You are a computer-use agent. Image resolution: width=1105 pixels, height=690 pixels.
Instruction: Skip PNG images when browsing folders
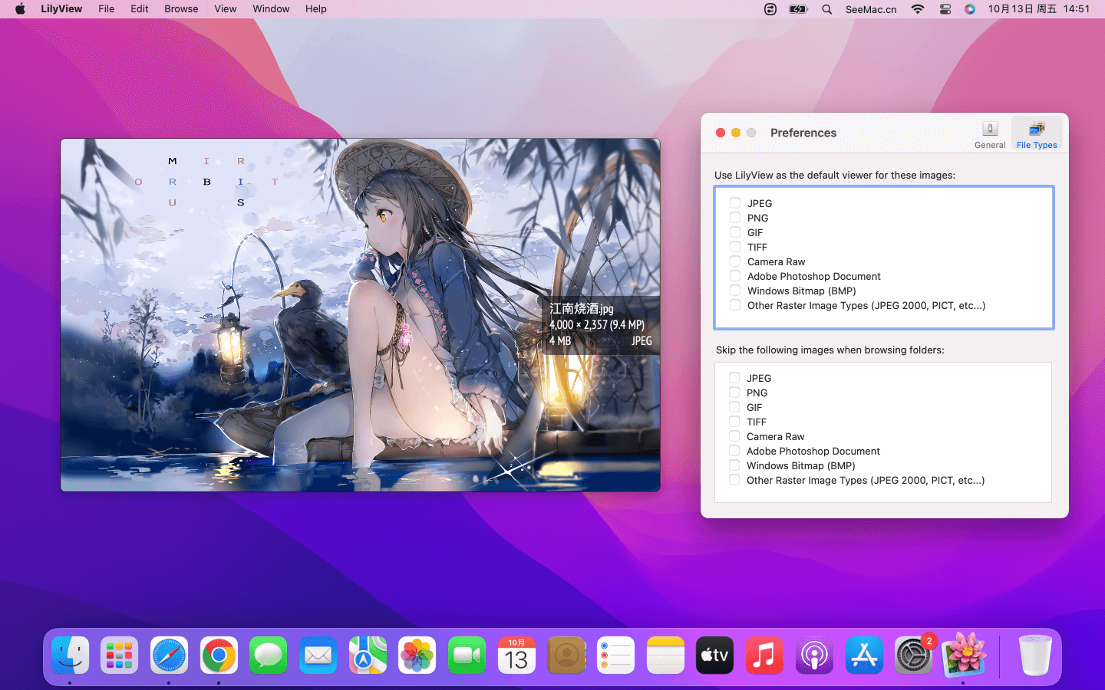pyautogui.click(x=734, y=393)
